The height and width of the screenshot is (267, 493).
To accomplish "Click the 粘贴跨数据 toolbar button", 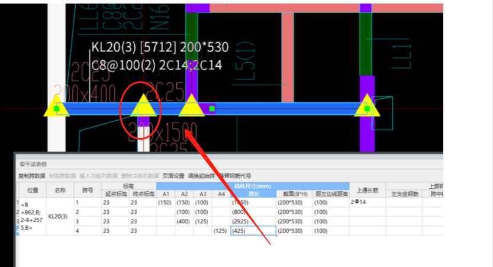I will (x=62, y=176).
